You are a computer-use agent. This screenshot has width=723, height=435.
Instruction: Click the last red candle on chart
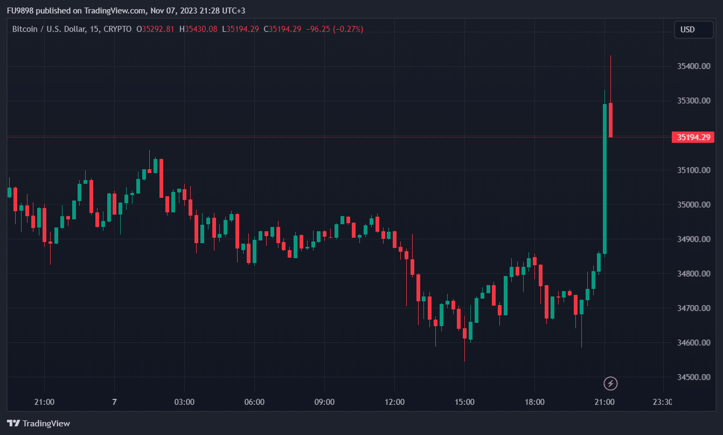pos(610,120)
